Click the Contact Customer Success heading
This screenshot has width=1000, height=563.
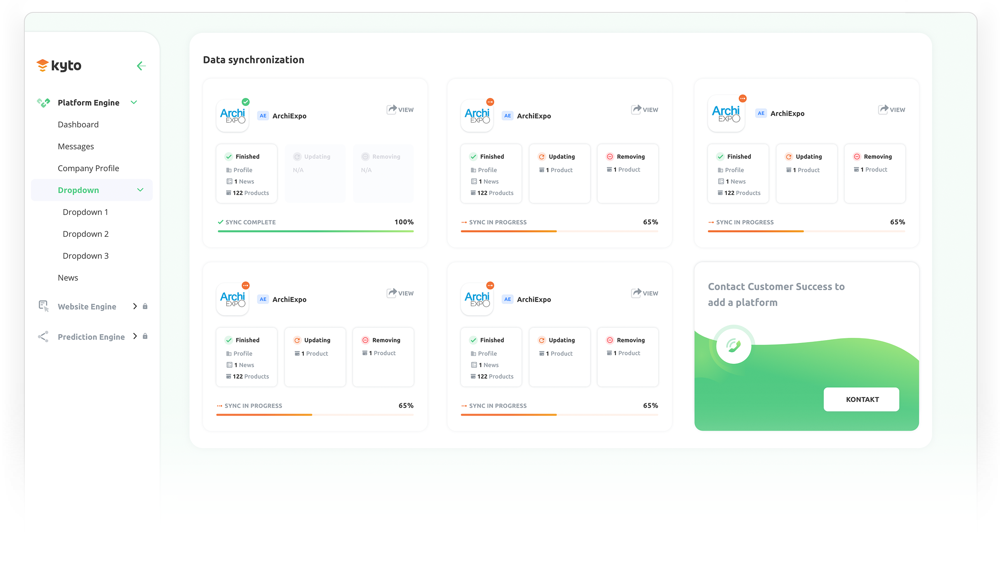pos(776,294)
